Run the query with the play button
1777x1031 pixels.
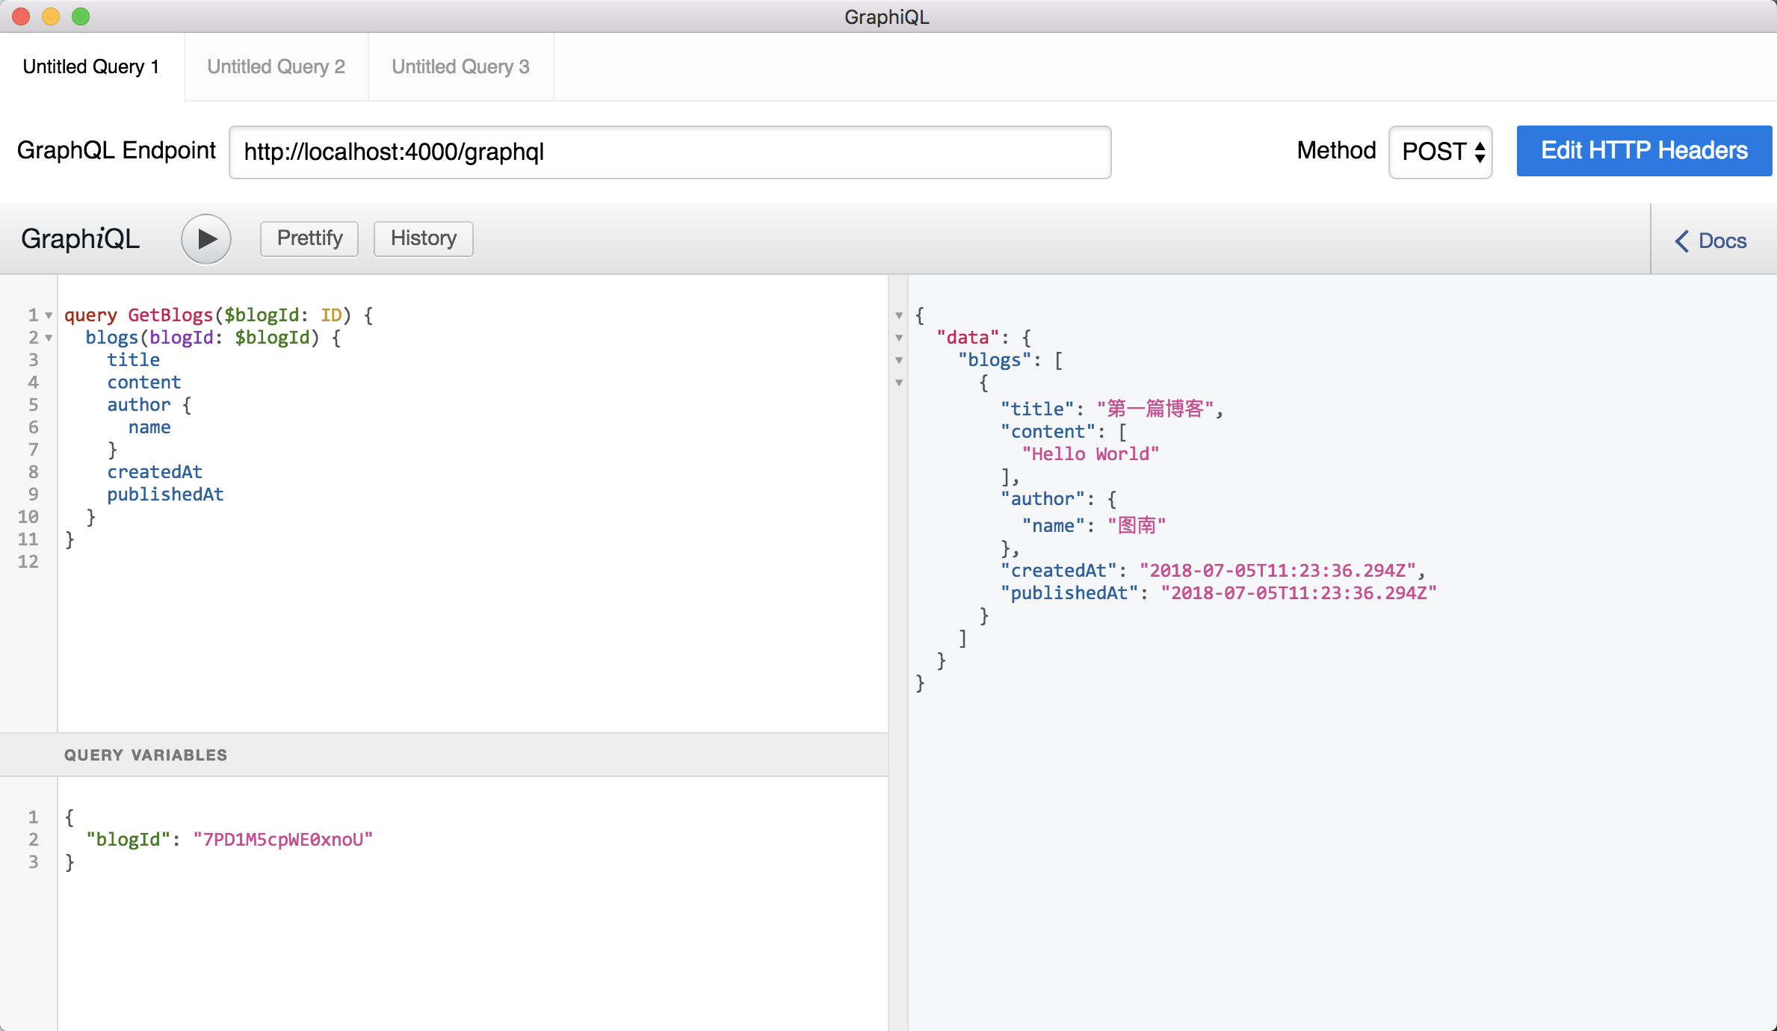coord(206,239)
